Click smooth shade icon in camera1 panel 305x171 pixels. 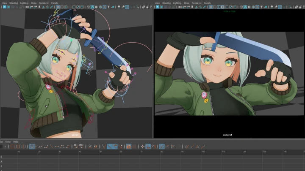(245, 7)
